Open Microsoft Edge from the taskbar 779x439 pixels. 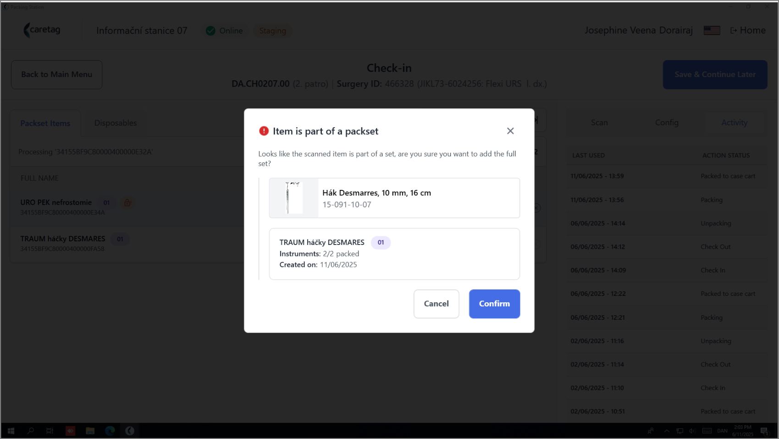110,431
